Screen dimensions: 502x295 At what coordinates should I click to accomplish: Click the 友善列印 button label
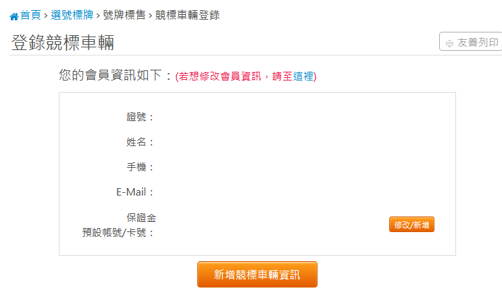click(478, 43)
